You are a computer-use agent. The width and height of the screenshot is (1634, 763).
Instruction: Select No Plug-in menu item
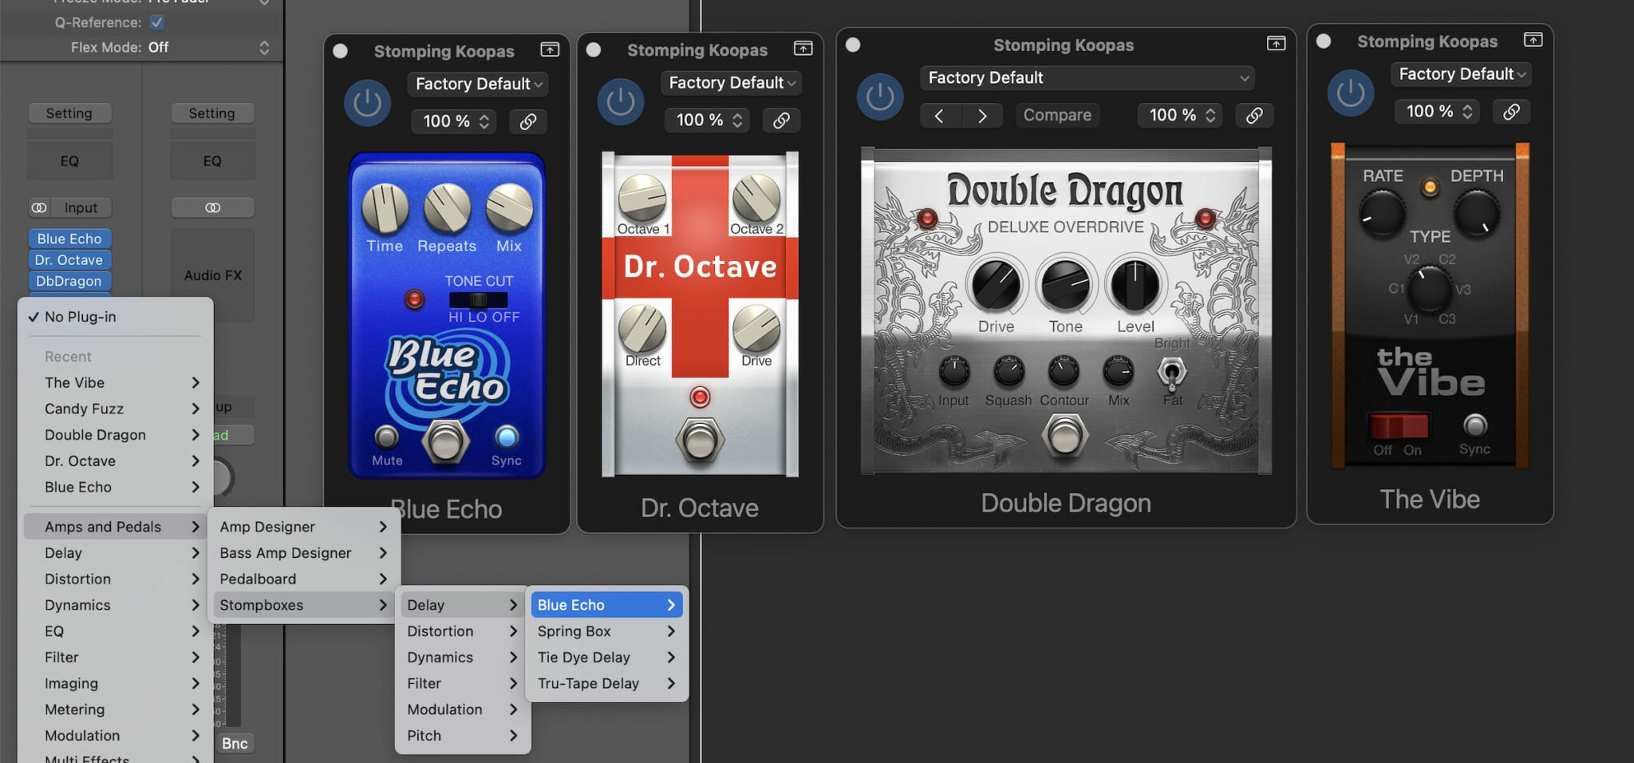click(115, 317)
